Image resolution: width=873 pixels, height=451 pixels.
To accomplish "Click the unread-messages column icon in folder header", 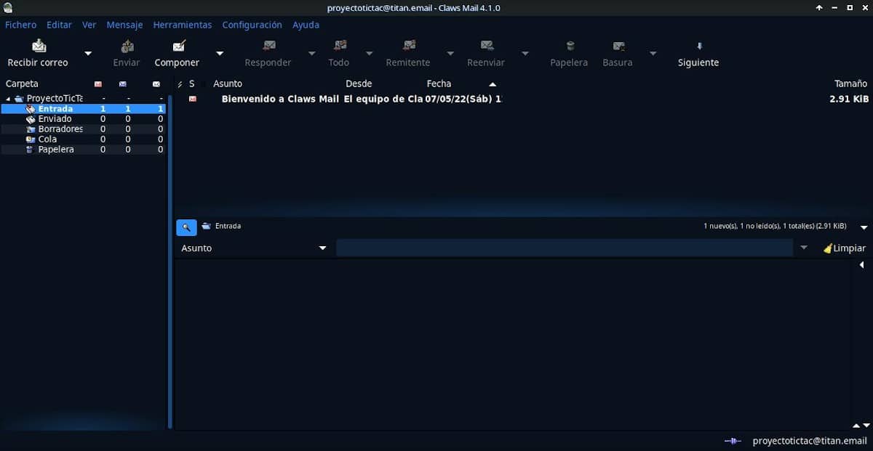I will [123, 84].
